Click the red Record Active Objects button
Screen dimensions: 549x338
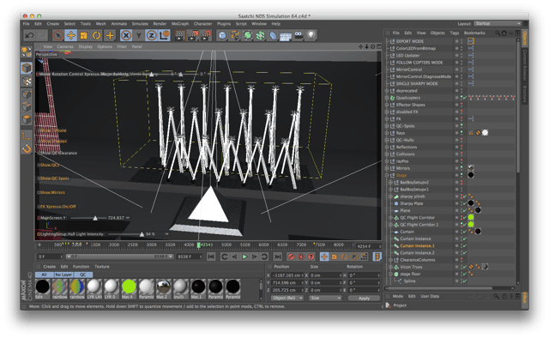pos(292,257)
